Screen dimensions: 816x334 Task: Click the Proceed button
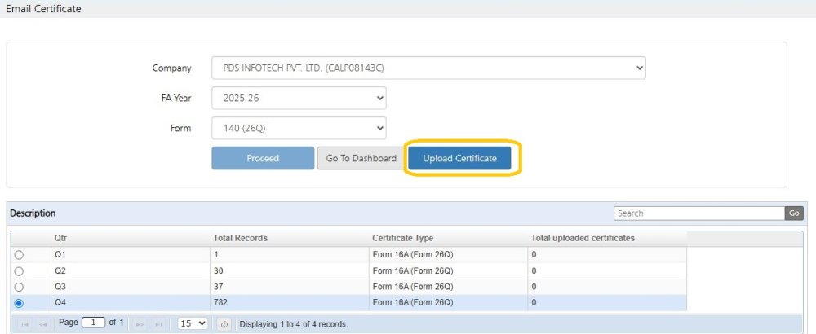[x=263, y=158]
